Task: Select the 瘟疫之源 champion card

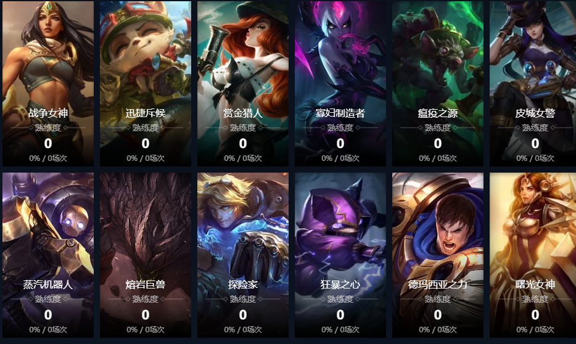Action: click(x=437, y=83)
